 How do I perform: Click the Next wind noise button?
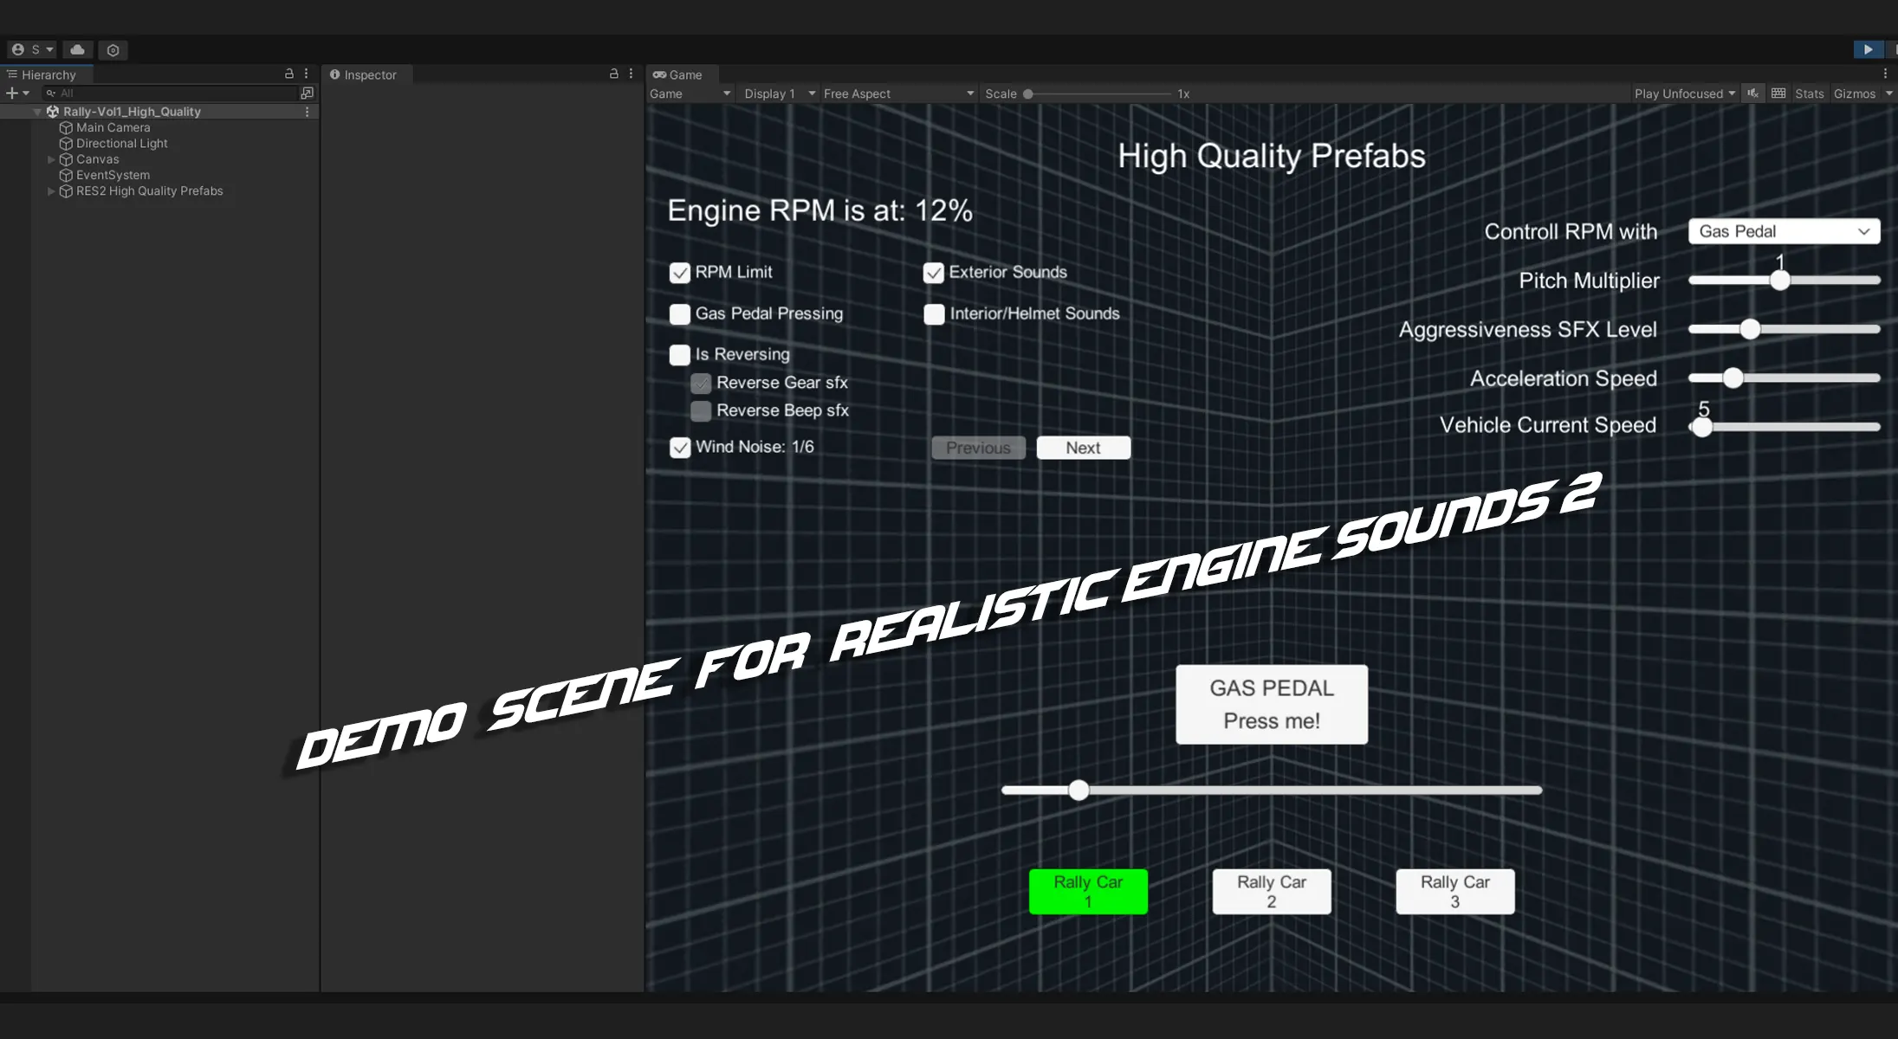pyautogui.click(x=1083, y=448)
